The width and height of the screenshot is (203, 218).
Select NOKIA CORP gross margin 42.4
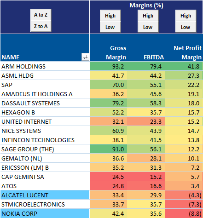108,213
